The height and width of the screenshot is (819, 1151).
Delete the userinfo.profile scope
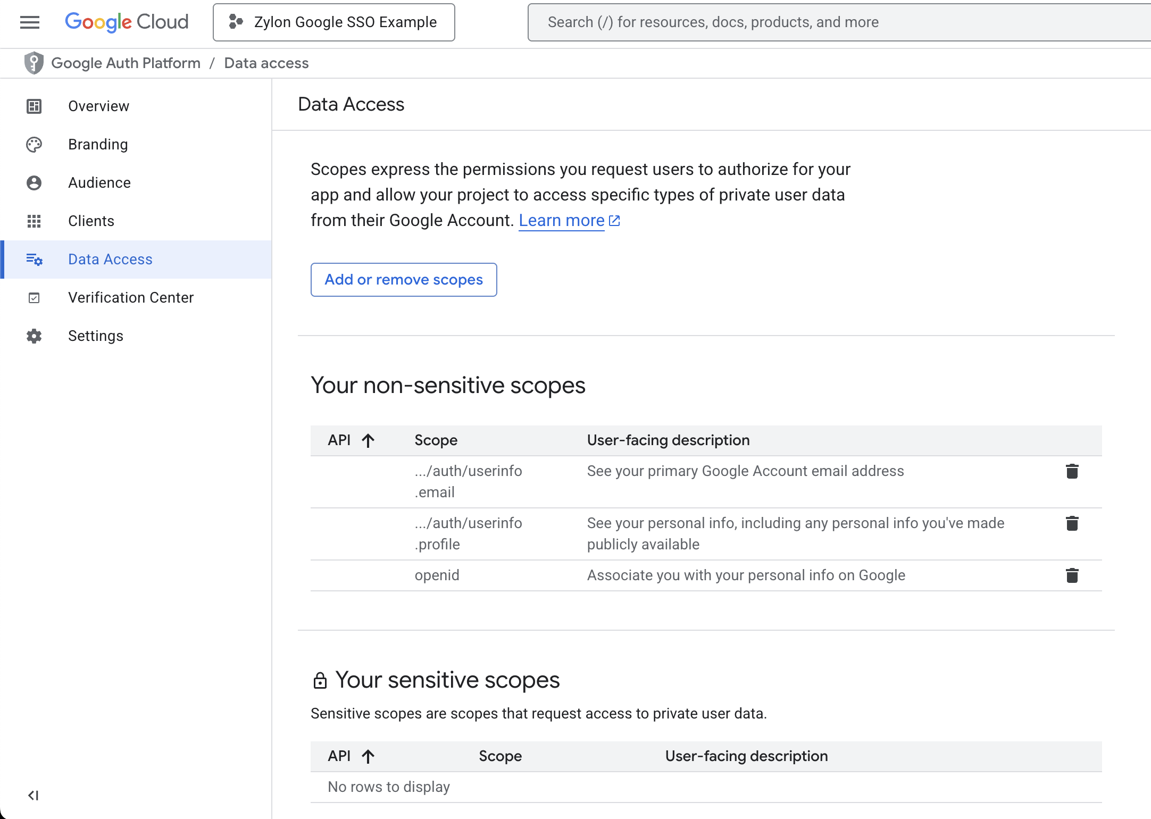(1072, 523)
